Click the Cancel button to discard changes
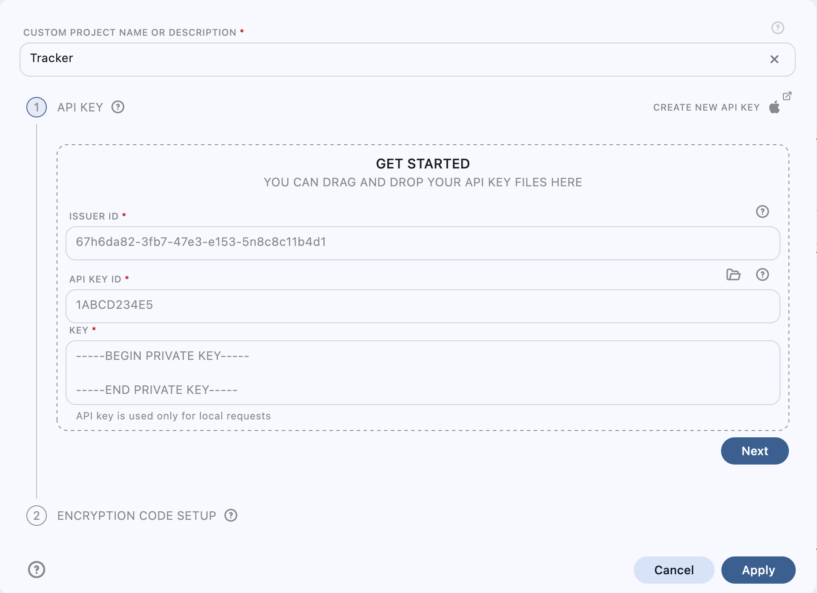This screenshot has width=817, height=593. 674,570
